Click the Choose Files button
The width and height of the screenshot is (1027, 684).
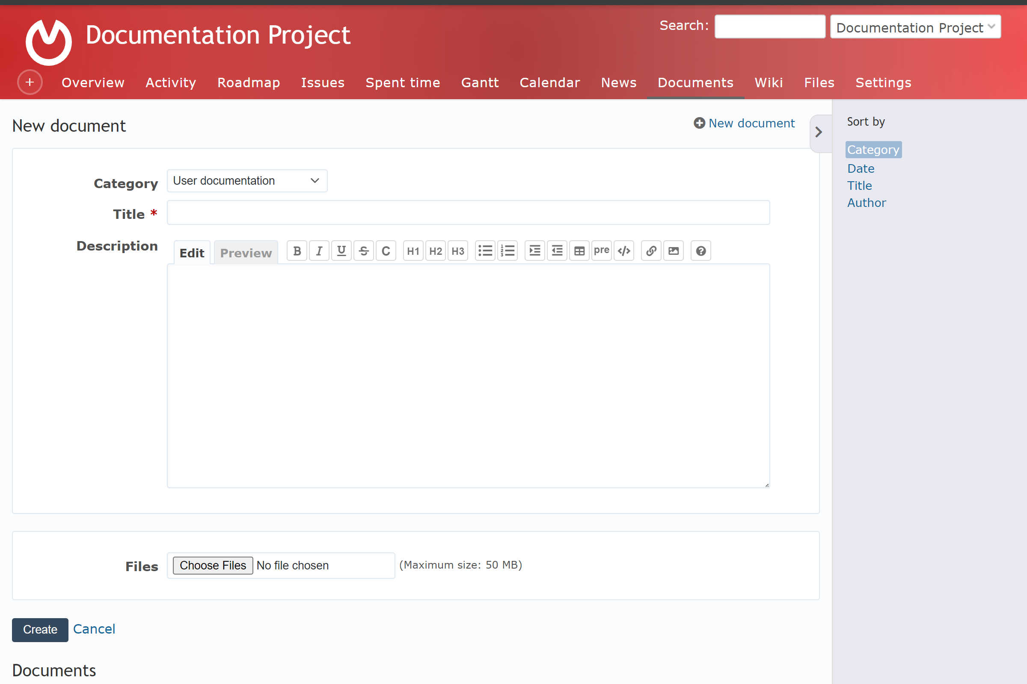click(213, 565)
